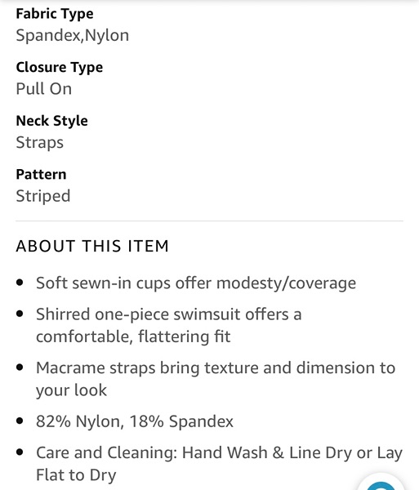This screenshot has width=419, height=490.
Task: Click the bullet dot beside Care and Cleaning
Action: pos(20,452)
